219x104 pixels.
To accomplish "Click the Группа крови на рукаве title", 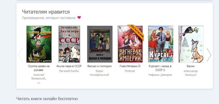I will tap(39, 68).
